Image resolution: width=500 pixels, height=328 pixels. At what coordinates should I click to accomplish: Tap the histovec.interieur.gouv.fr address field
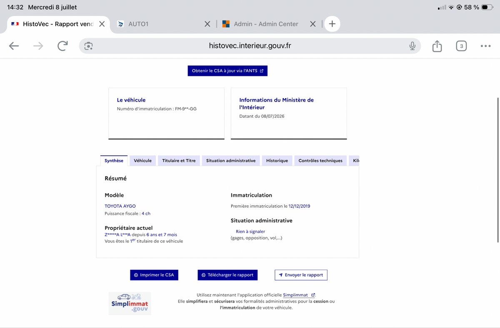250,46
